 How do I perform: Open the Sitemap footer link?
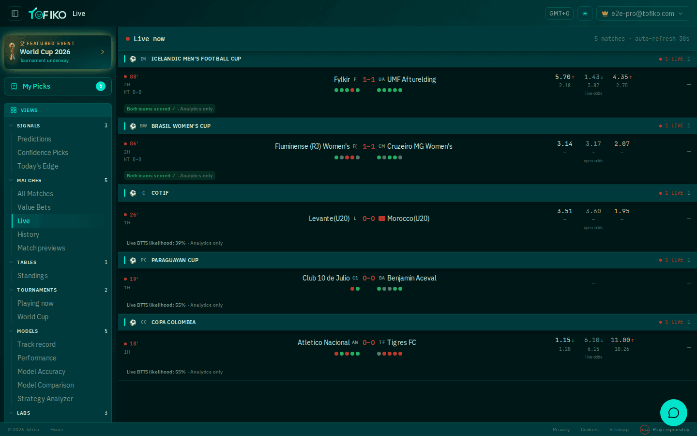tap(619, 430)
